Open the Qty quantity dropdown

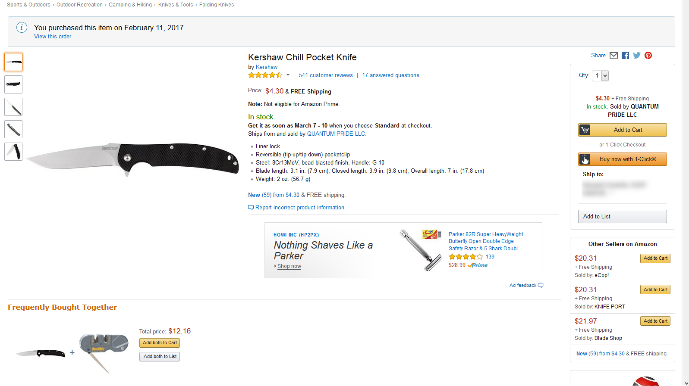tap(600, 76)
